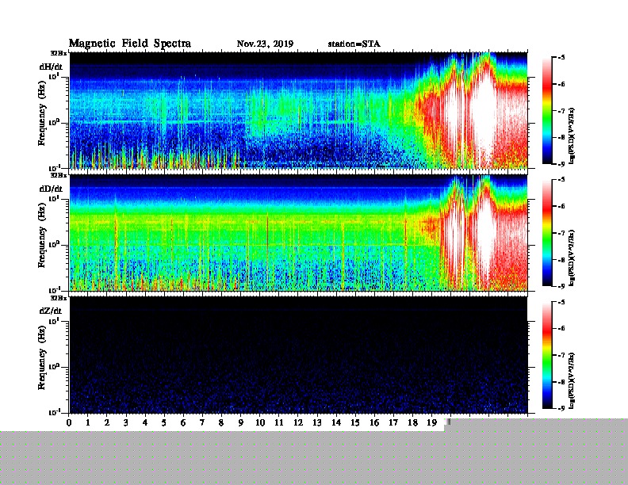Image resolution: width=628 pixels, height=485 pixels.
Task: Click hour tick label "10" on time axis
Action: [260, 422]
